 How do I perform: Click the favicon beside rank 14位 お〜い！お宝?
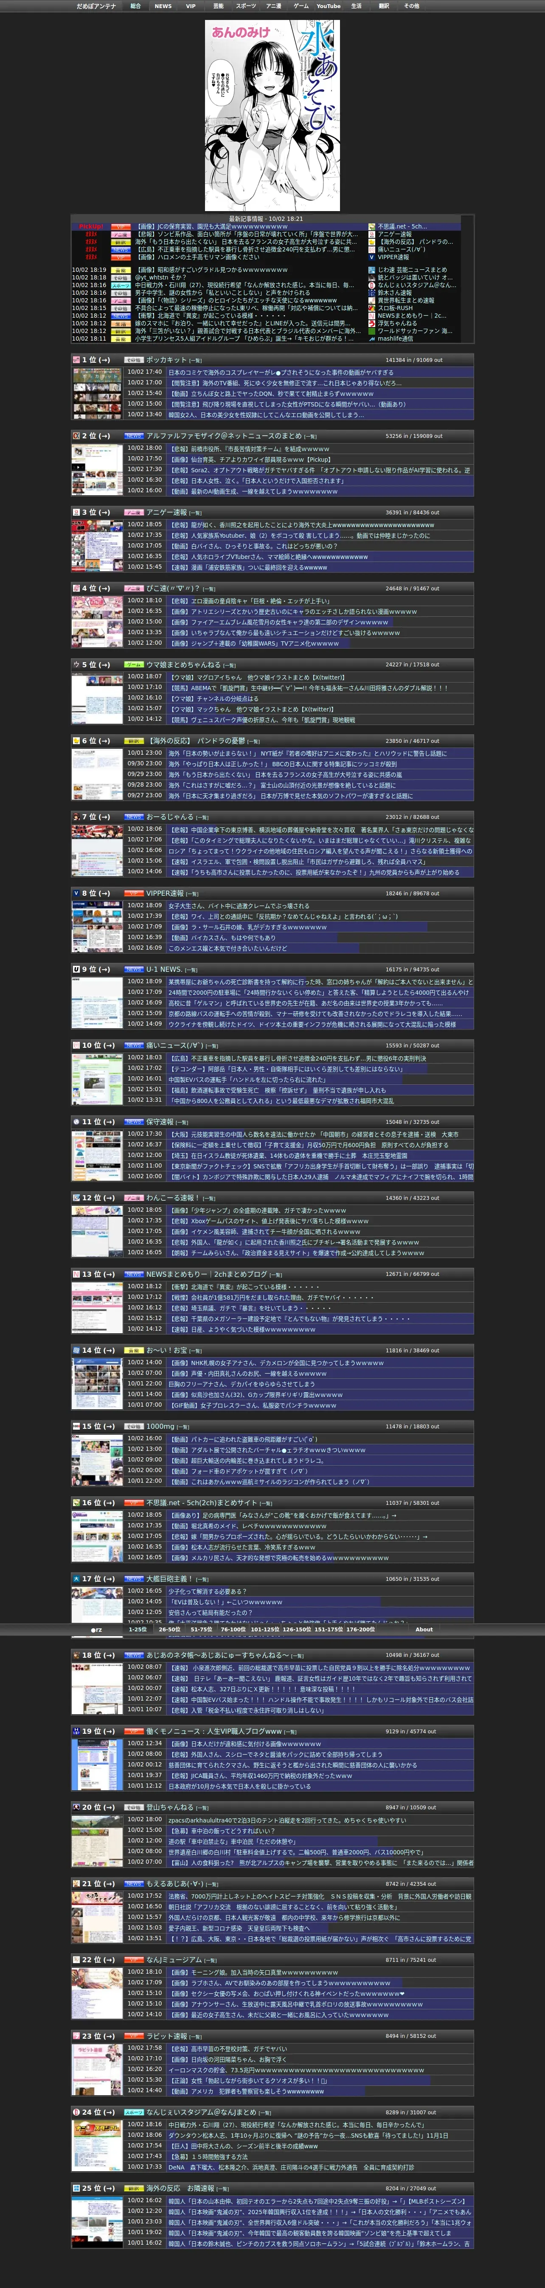click(x=76, y=1350)
